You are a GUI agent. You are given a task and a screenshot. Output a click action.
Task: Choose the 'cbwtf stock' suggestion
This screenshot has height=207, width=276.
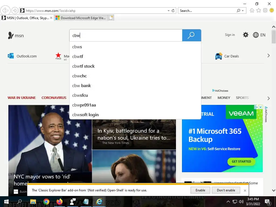click(135, 66)
